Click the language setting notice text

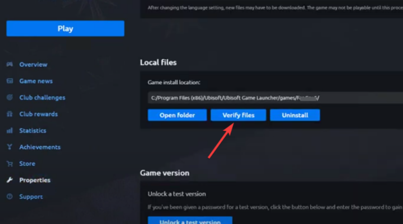[x=275, y=8]
